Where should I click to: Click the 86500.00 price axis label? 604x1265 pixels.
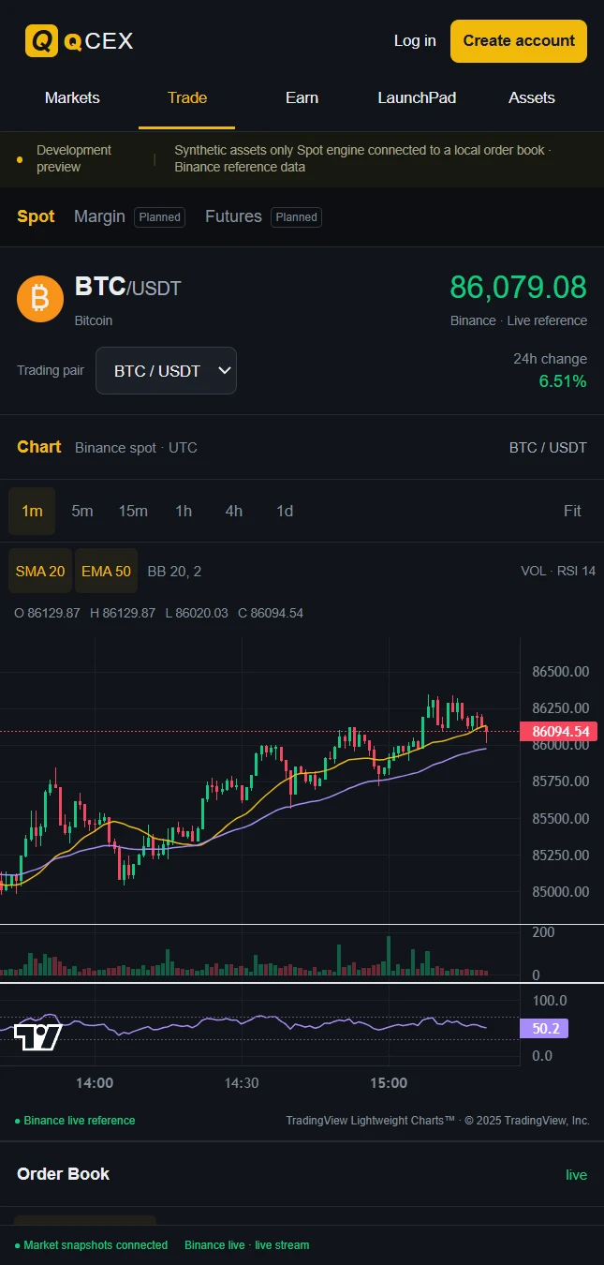560,672
